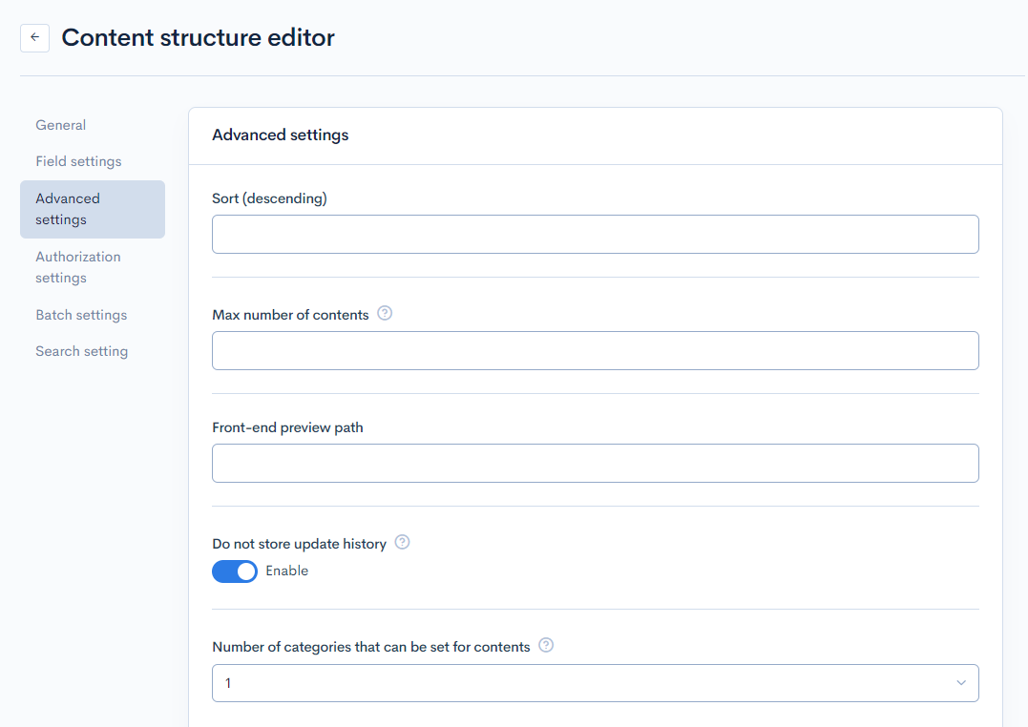Click the Max number of contents input box

coord(595,350)
